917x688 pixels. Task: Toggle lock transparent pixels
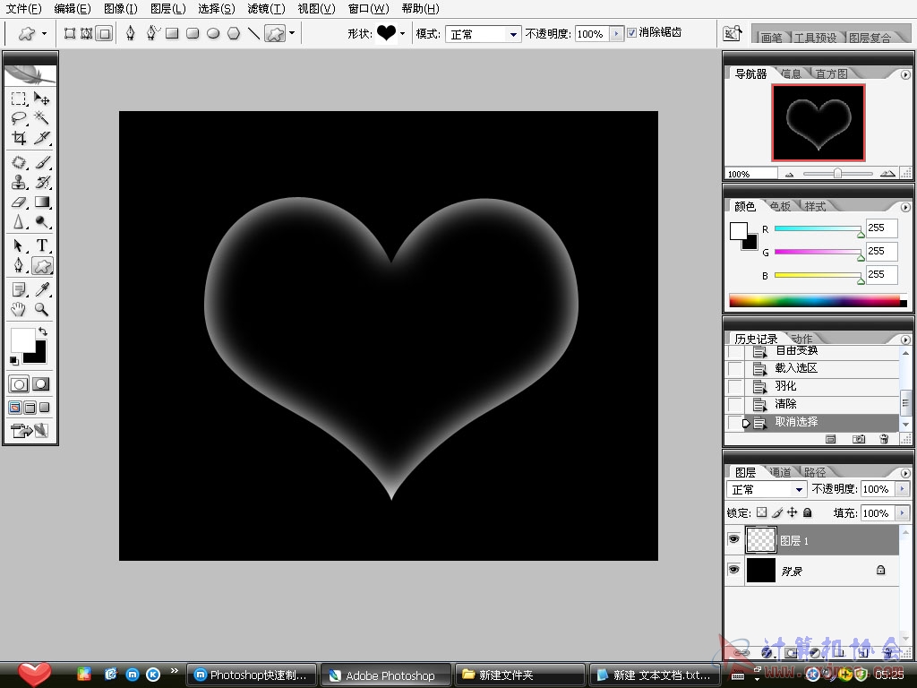tap(761, 512)
